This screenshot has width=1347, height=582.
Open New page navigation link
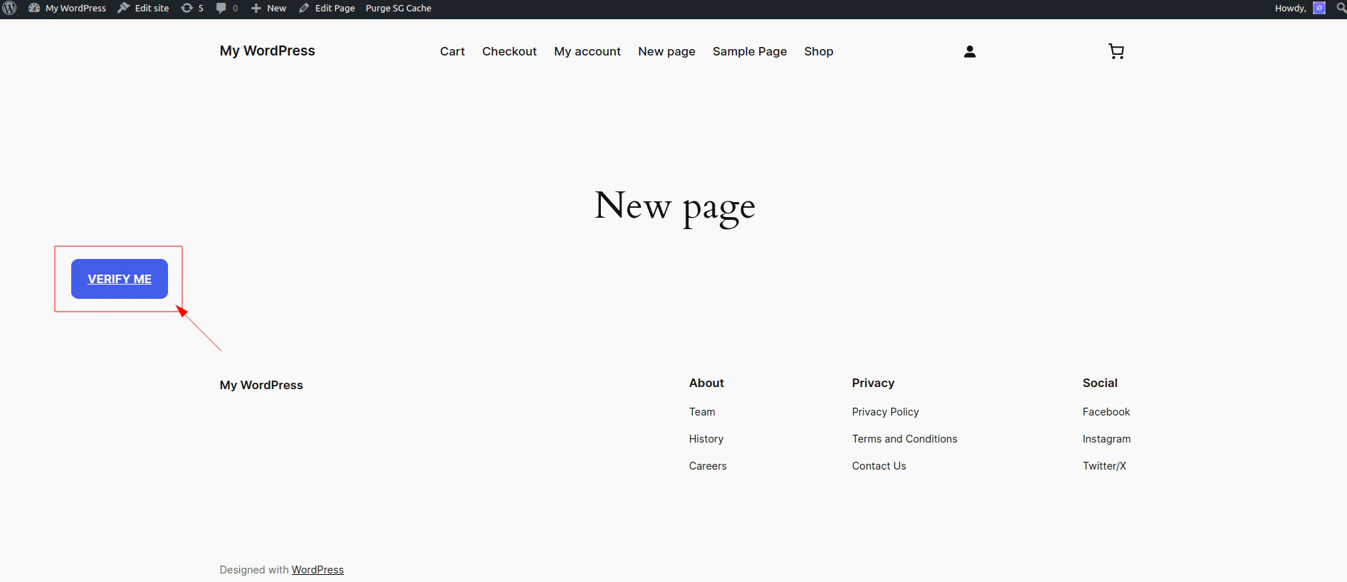666,51
